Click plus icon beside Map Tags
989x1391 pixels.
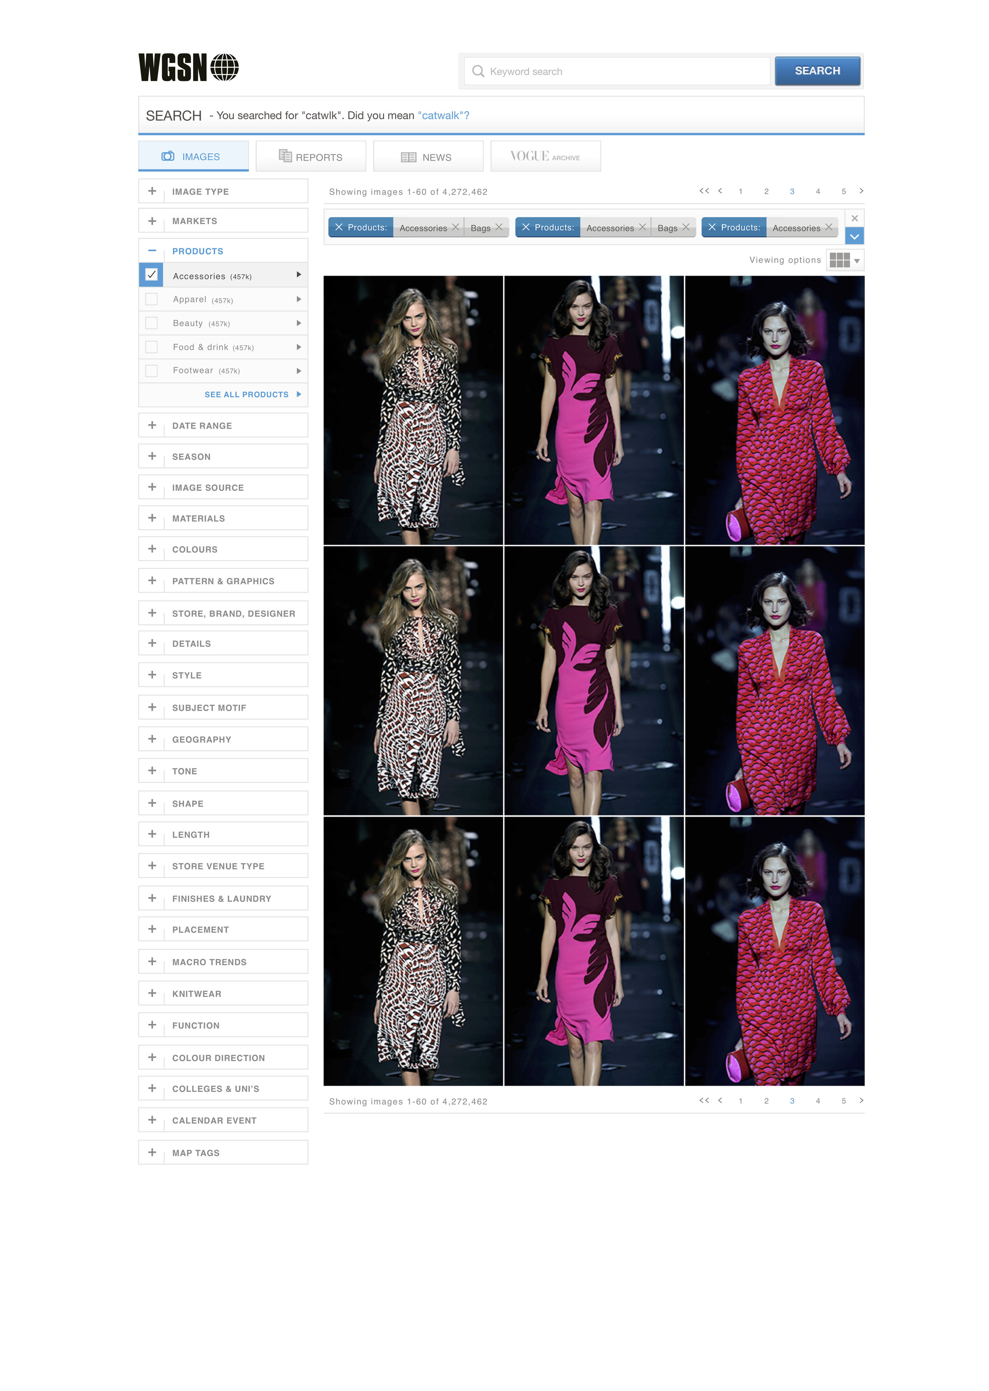point(152,1152)
